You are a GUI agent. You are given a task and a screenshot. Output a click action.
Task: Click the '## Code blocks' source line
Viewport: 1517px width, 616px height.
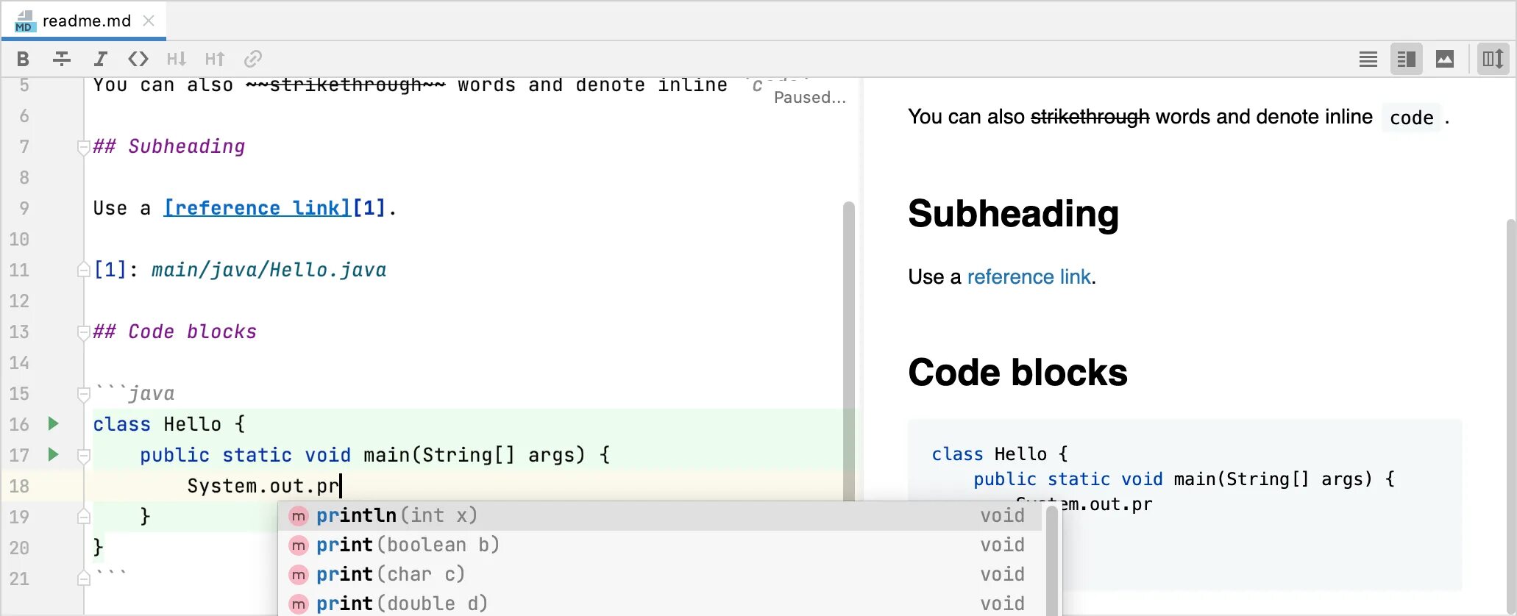(x=175, y=332)
